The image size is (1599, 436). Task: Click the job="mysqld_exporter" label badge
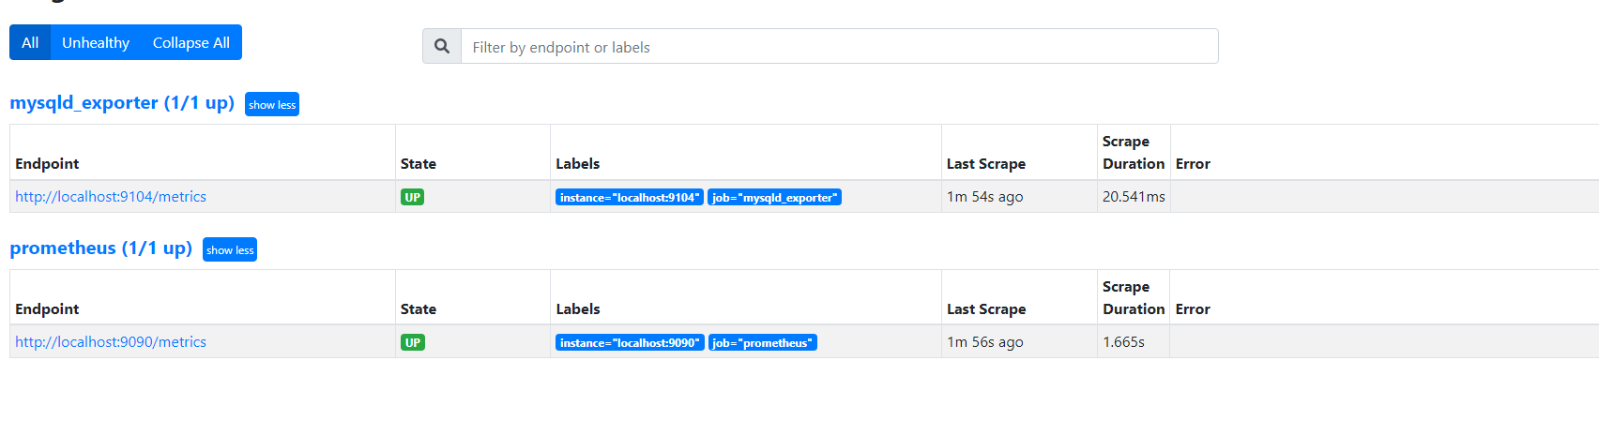774,197
